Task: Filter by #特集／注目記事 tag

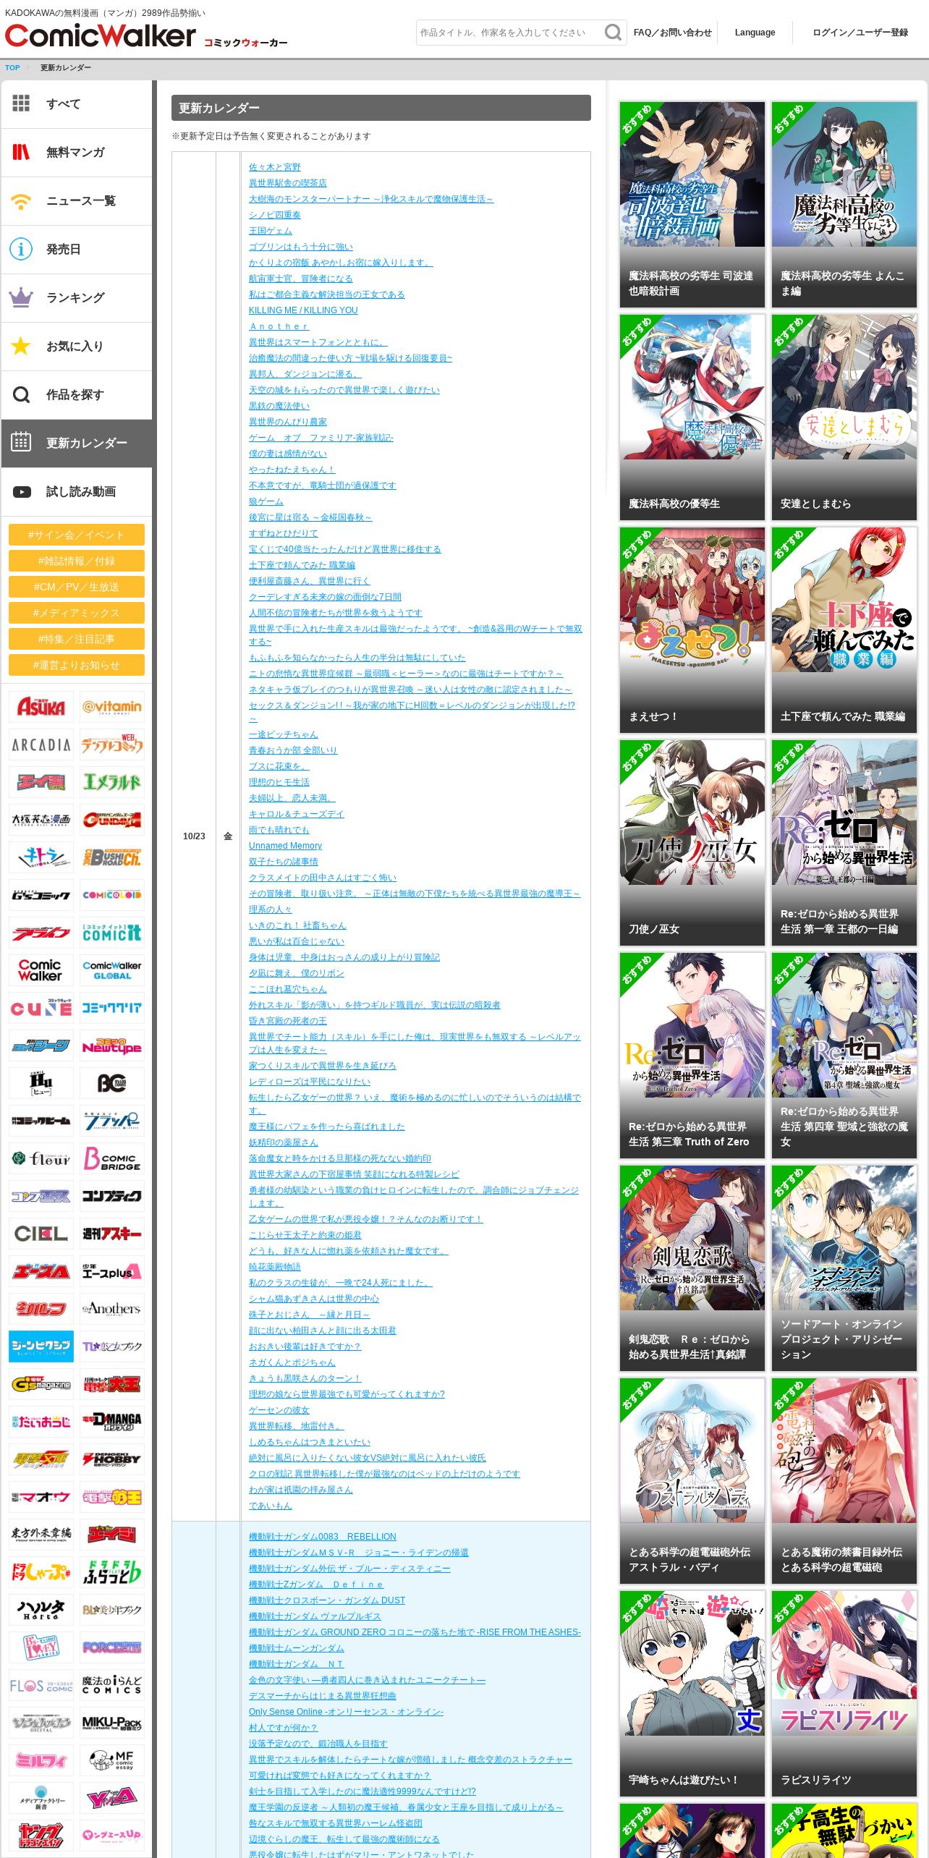Action: tap(77, 639)
